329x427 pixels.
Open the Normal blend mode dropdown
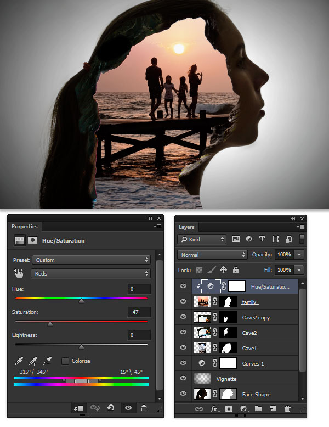pyautogui.click(x=213, y=255)
